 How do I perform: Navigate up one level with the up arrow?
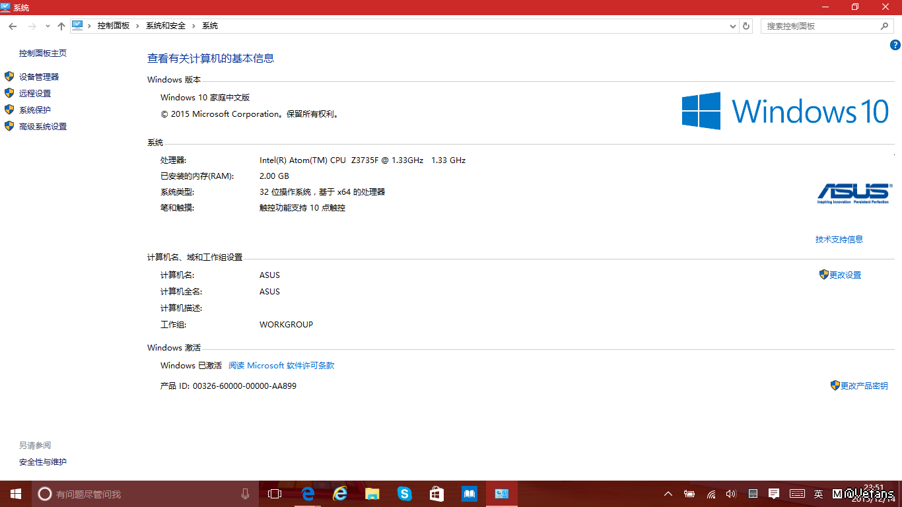(61, 26)
